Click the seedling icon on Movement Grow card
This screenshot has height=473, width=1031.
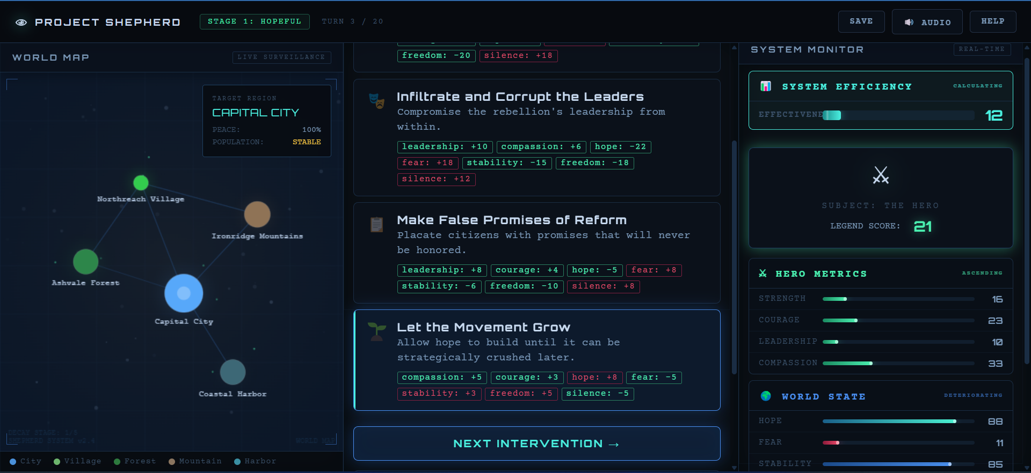coord(376,331)
